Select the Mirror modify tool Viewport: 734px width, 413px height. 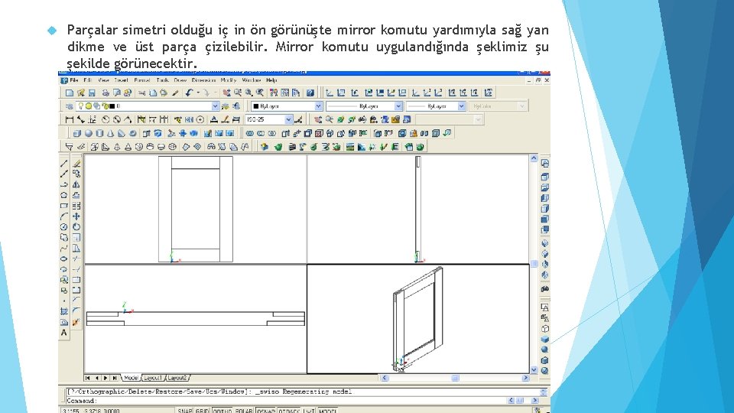[x=76, y=184]
